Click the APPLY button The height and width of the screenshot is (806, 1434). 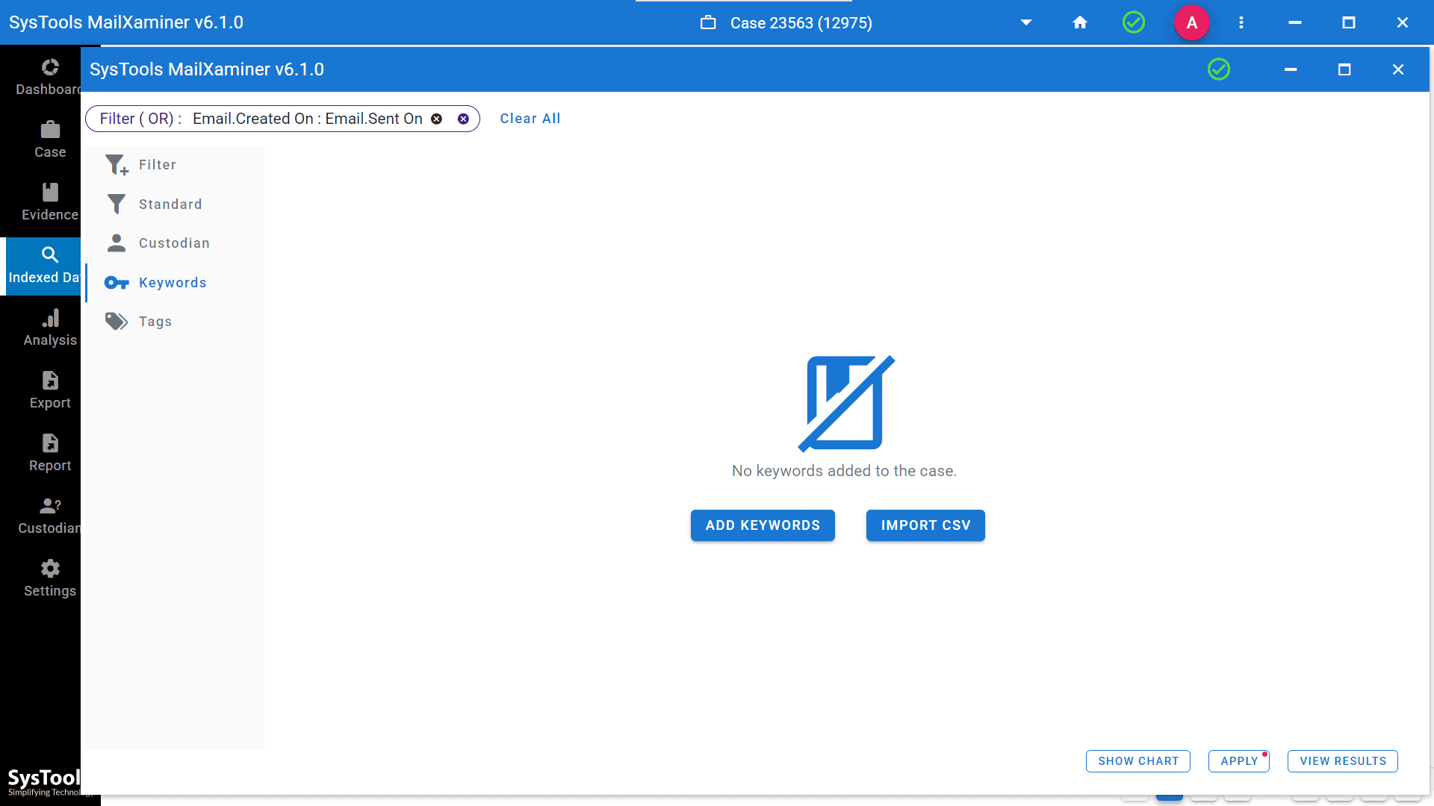1239,761
